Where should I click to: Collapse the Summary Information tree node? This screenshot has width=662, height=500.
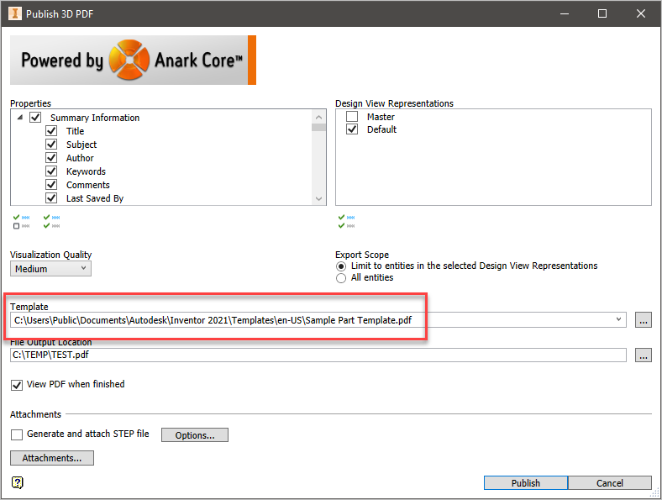coord(20,118)
